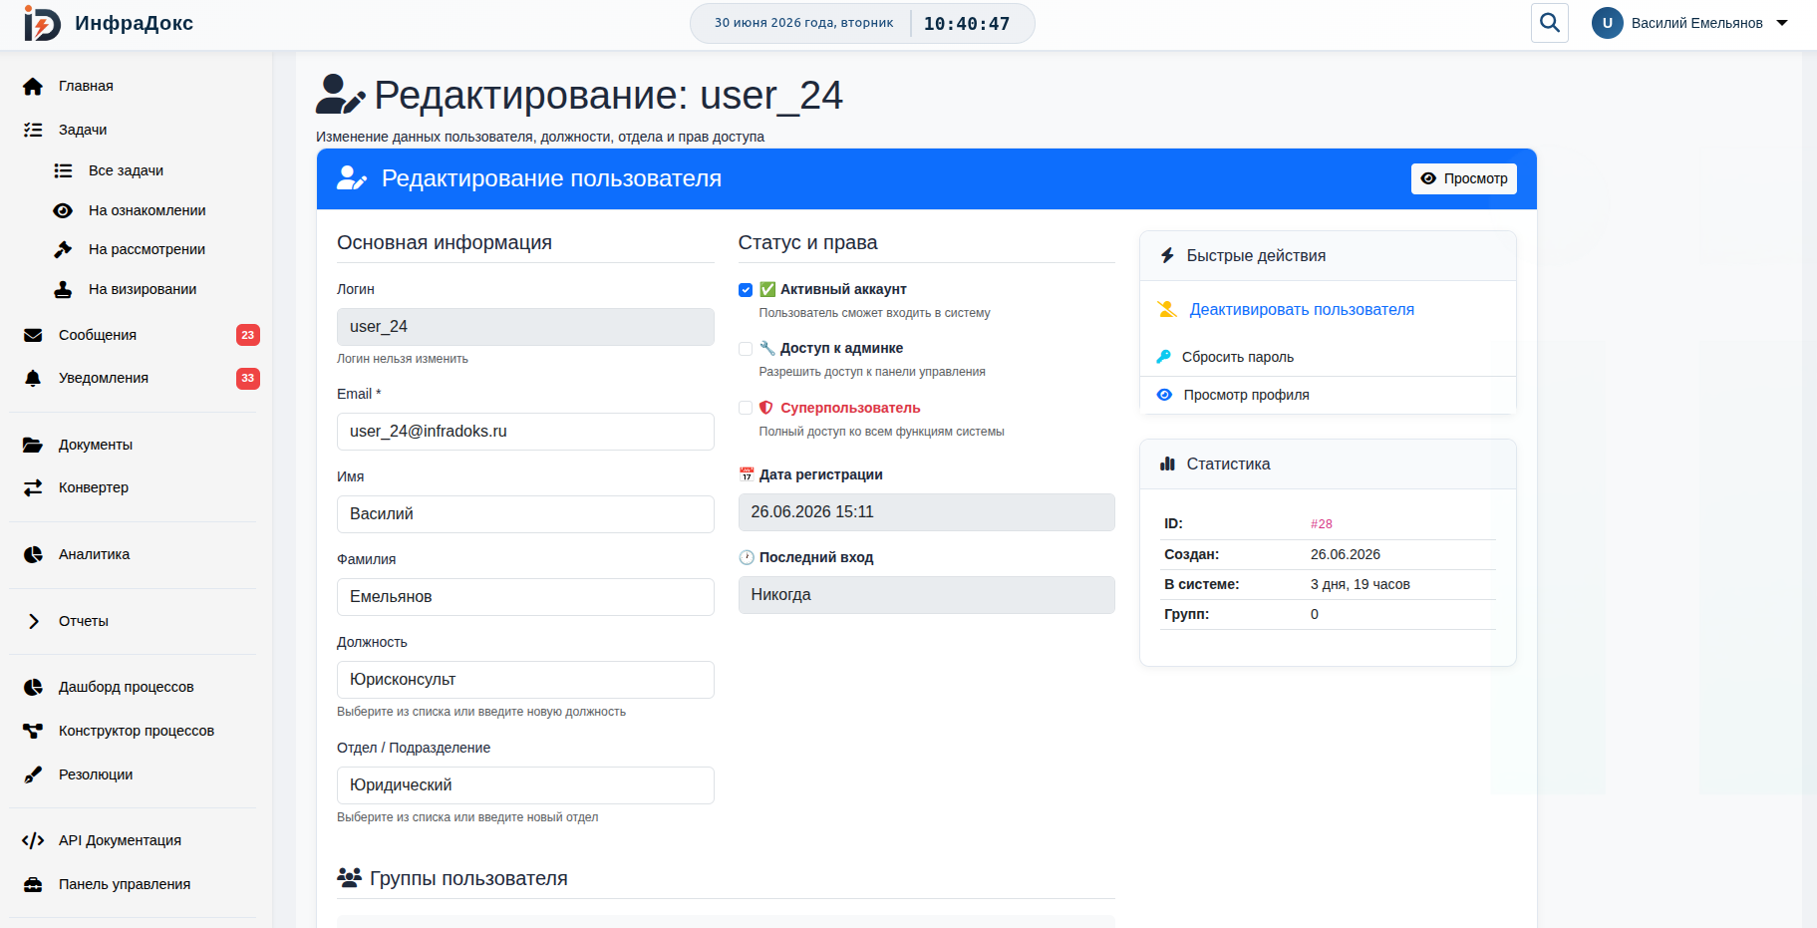Toggle the Активный аккаунт checkbox
The width and height of the screenshot is (1817, 928).
[746, 290]
